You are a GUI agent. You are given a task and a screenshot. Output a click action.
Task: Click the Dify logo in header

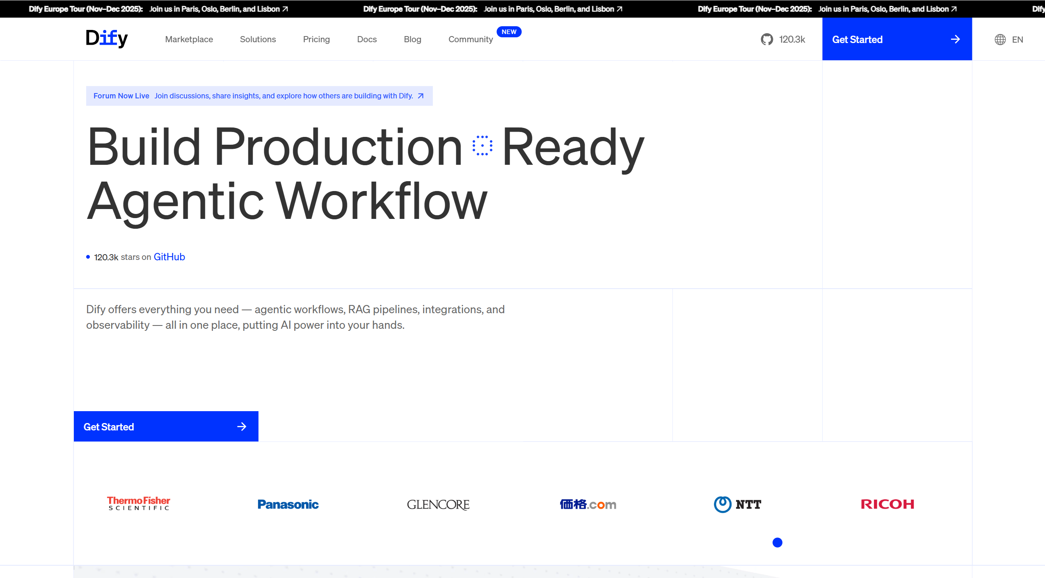click(x=107, y=39)
